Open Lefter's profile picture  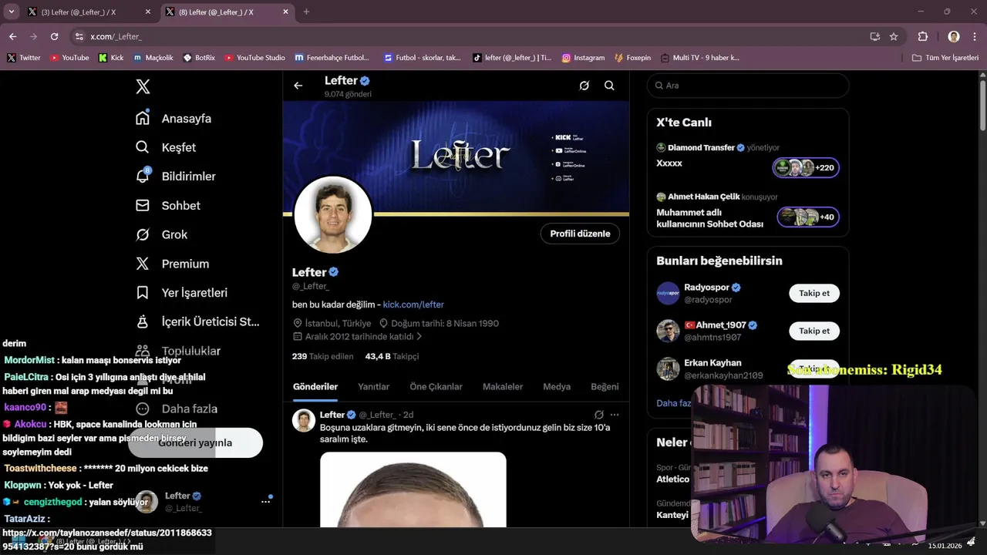tap(333, 215)
